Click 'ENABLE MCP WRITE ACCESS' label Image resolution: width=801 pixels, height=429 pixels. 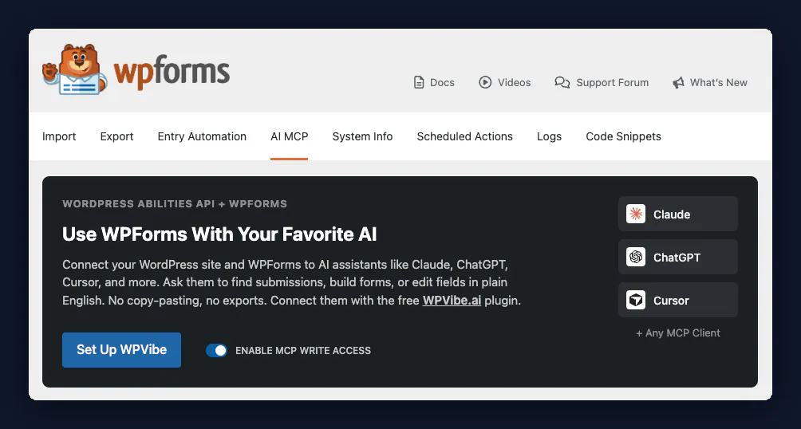coord(303,351)
